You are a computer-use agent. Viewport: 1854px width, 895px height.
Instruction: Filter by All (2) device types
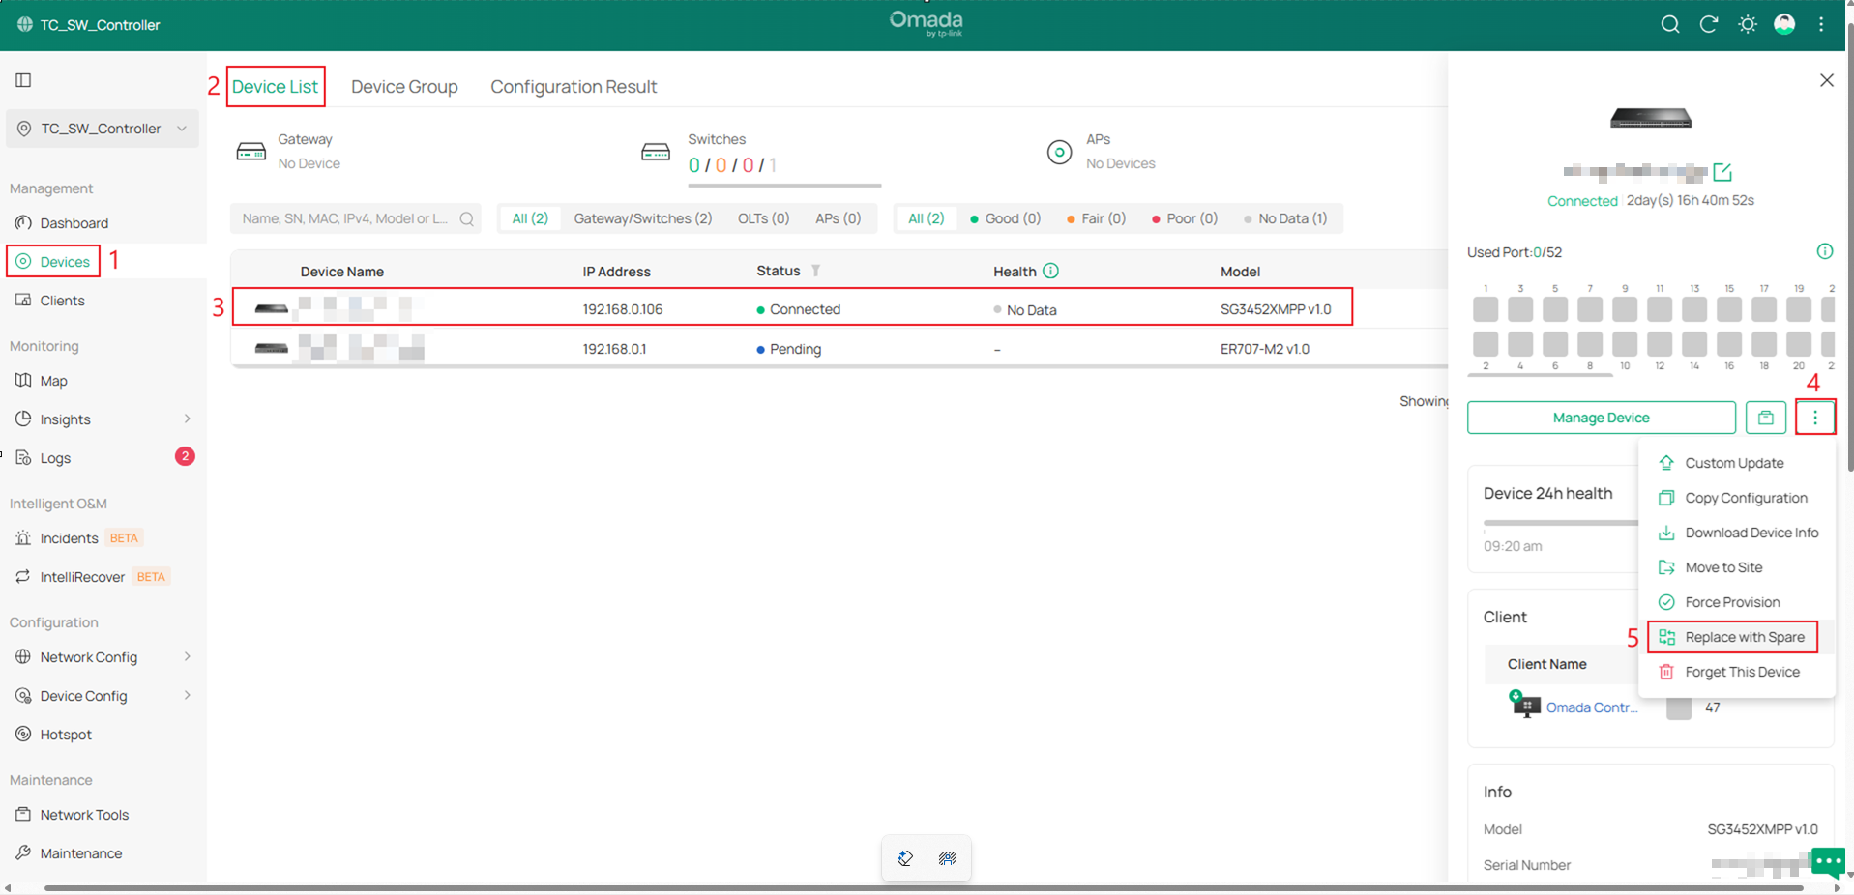click(530, 218)
